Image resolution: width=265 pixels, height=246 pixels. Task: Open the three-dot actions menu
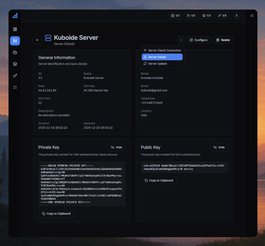[x=181, y=40]
